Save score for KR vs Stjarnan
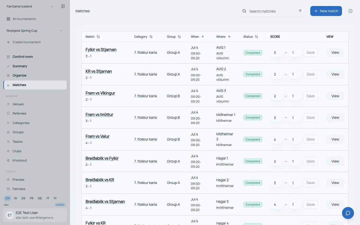This screenshot has width=360, height=225. pos(310,74)
